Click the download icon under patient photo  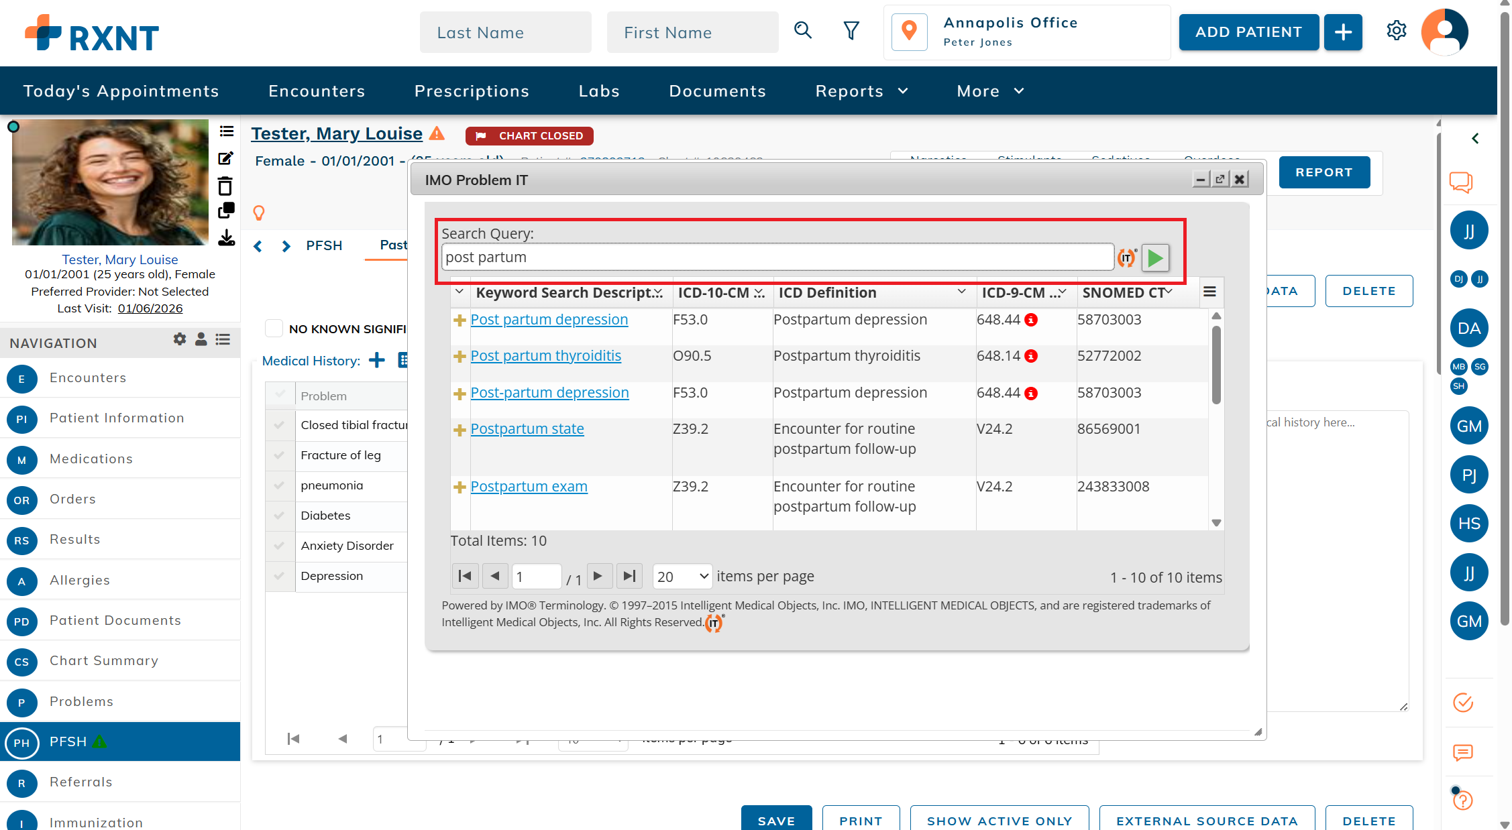tap(226, 238)
